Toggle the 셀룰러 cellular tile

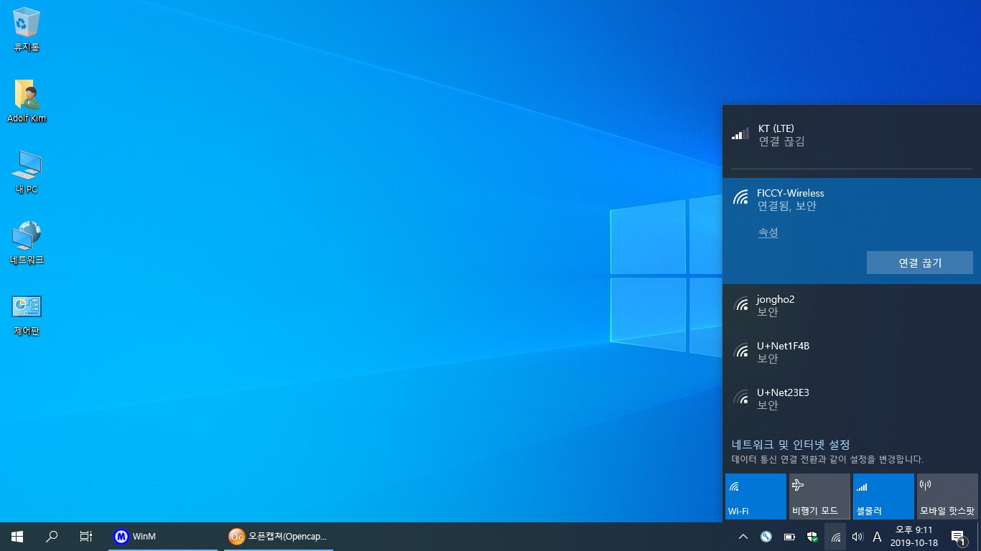pos(883,496)
